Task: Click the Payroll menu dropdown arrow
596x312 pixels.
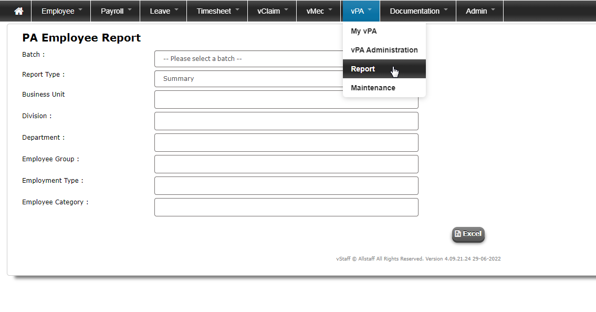Action: pos(130,9)
